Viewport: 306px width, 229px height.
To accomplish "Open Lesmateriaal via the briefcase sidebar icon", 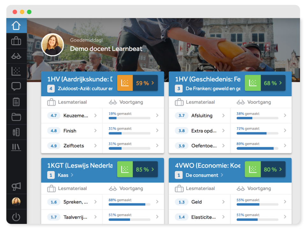I will 16,41.
